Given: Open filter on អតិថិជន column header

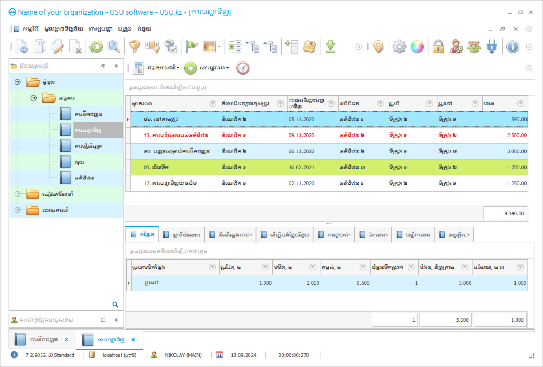Looking at the screenshot, I should click(380, 103).
